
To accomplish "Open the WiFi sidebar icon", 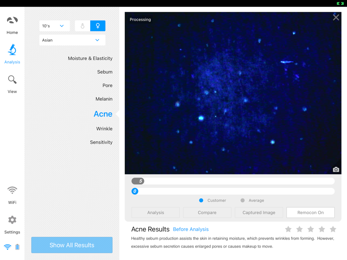I will pos(12,190).
